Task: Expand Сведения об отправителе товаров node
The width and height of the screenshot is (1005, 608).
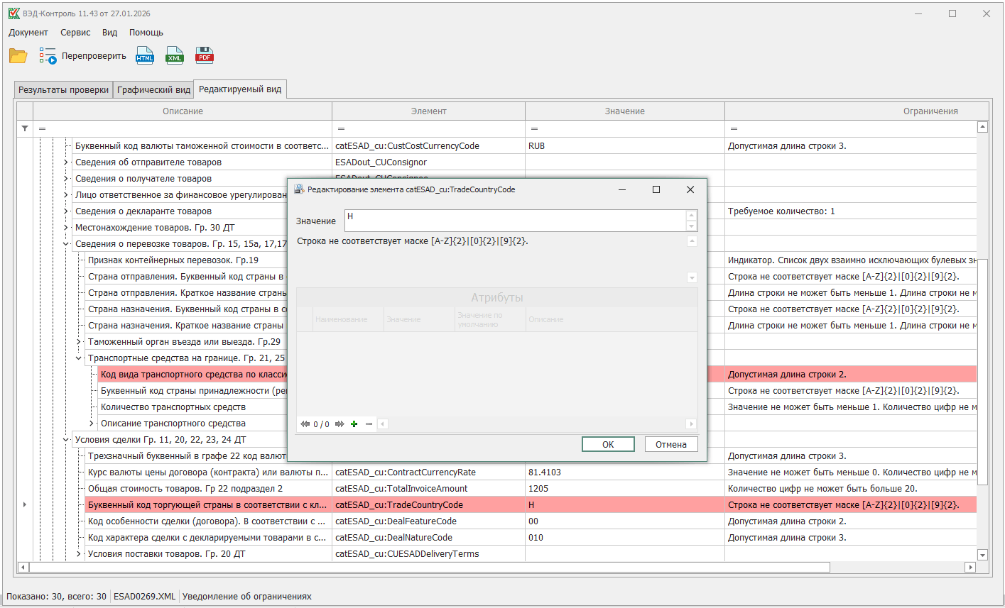Action: tap(66, 162)
